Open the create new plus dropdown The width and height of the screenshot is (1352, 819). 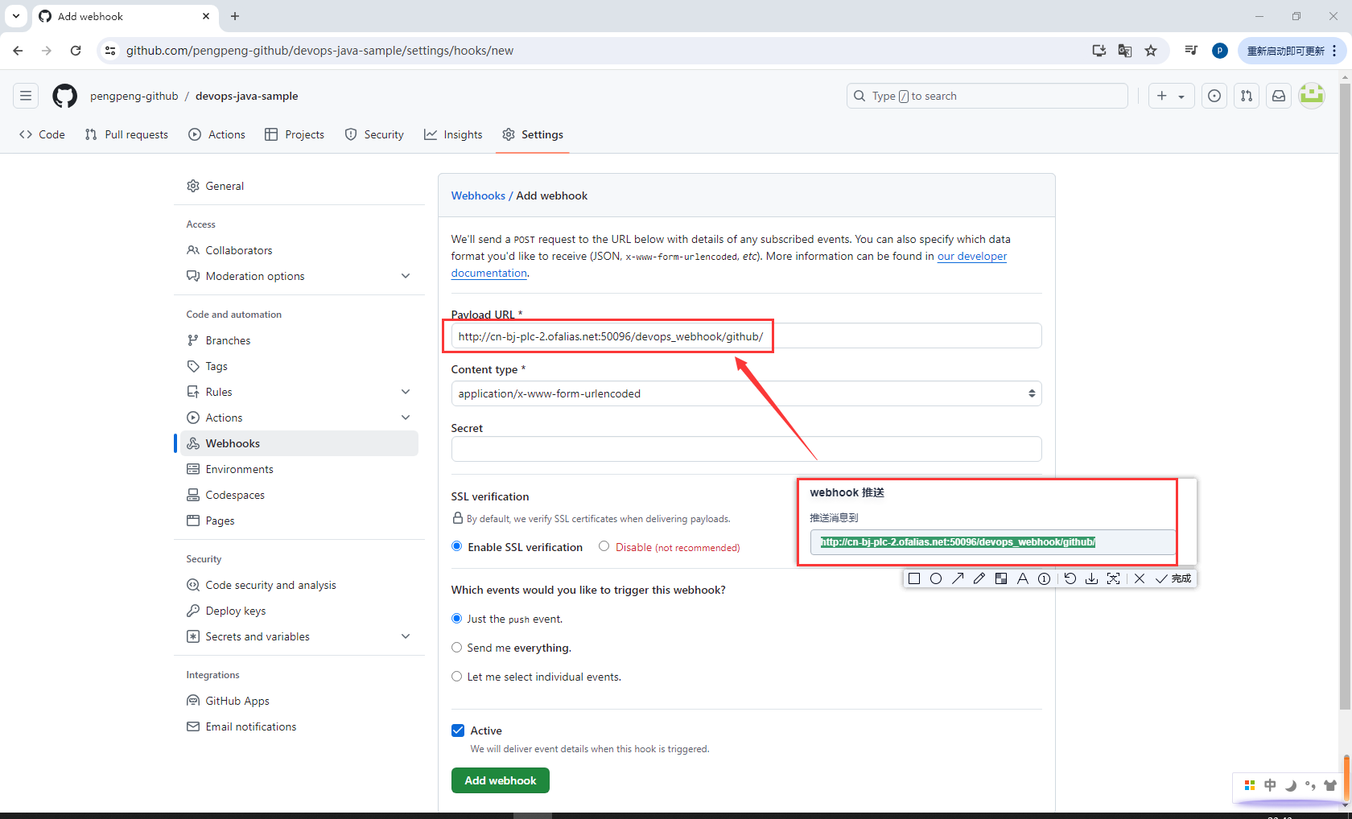[x=1171, y=96]
